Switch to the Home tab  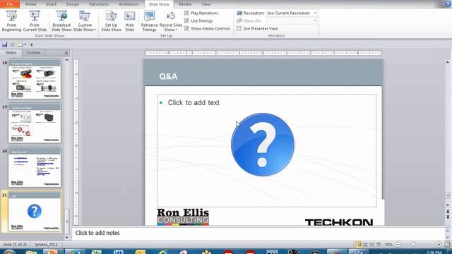[x=31, y=4]
